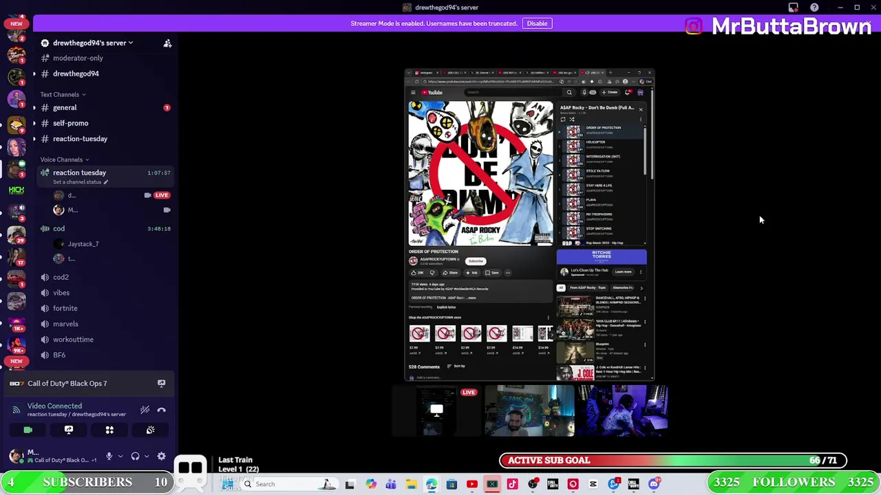
Task: Open User Settings gear icon
Action: 161,456
